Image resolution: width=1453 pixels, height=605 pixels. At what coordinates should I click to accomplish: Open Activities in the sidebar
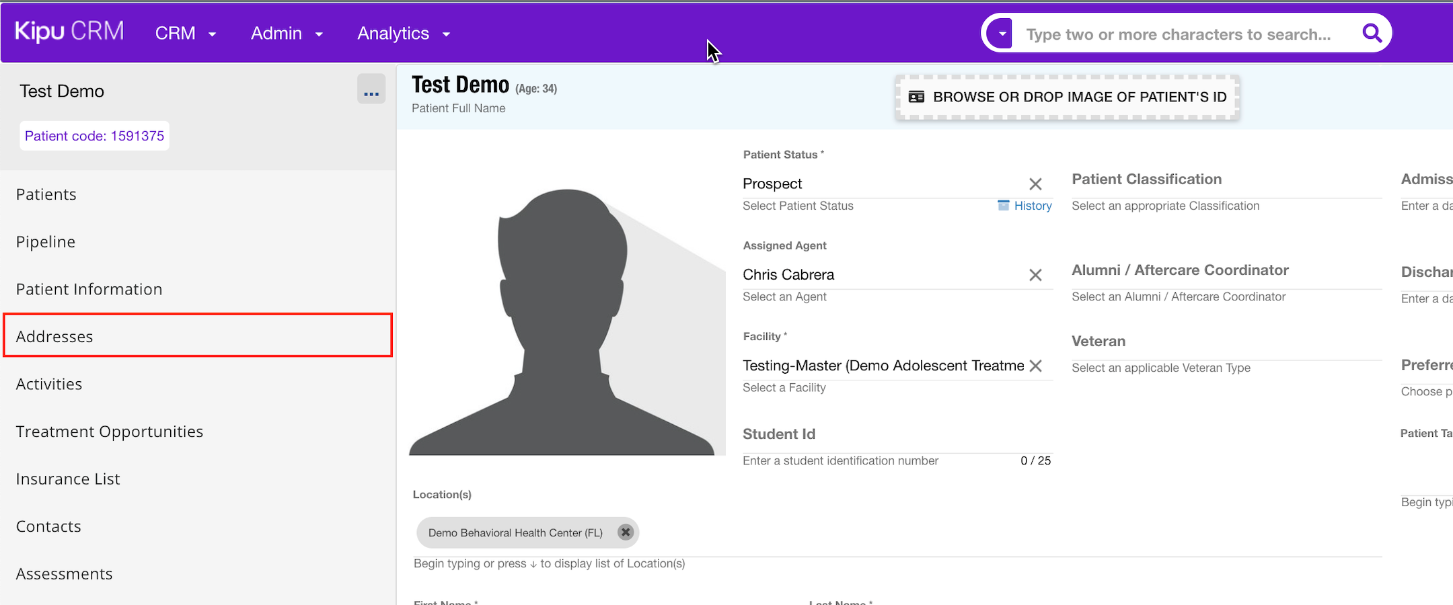pos(198,384)
